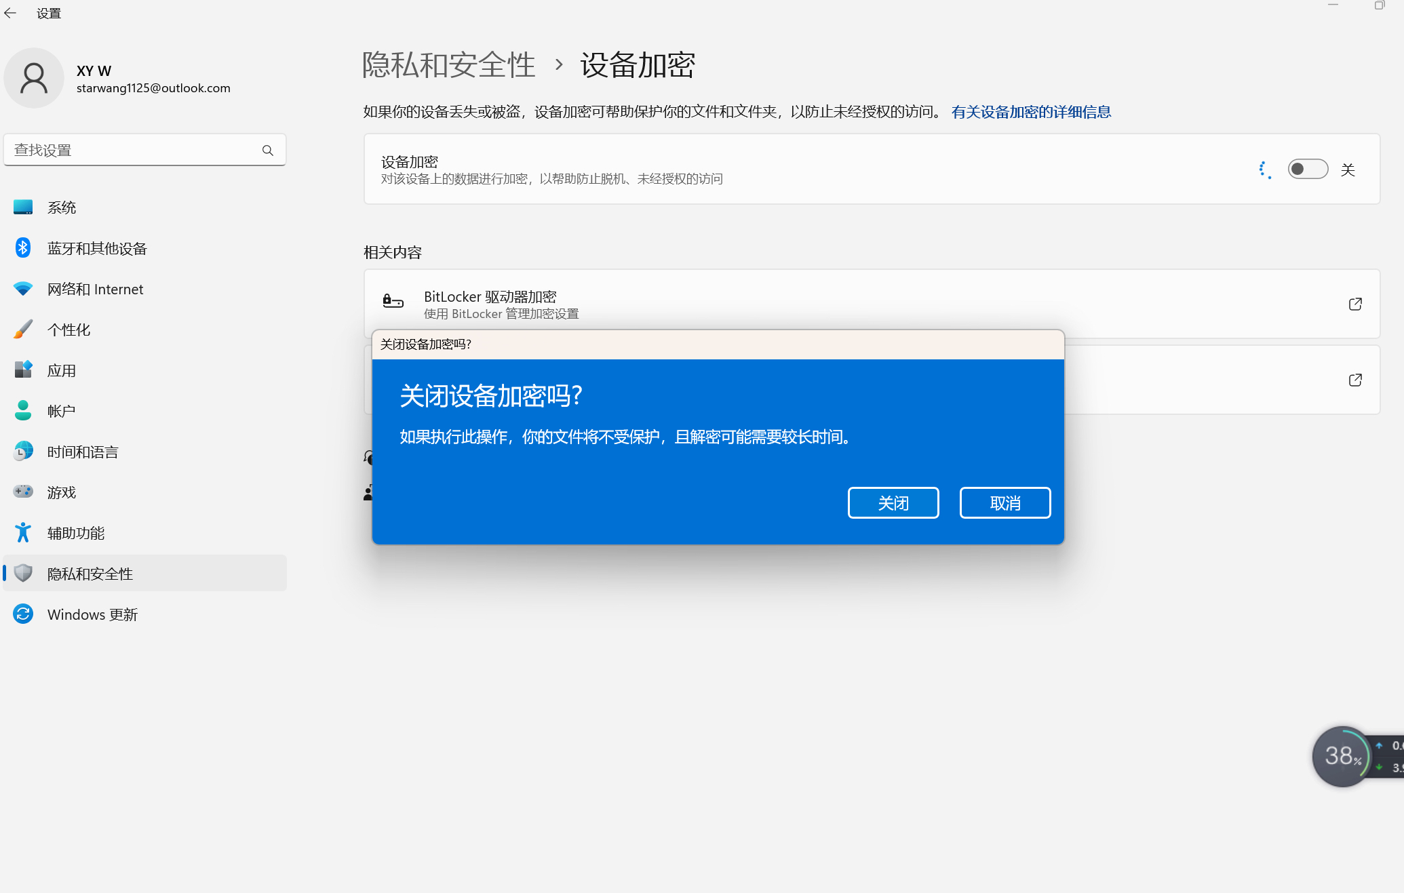This screenshot has height=893, width=1404.
Task: Click the Windows Update sidebar icon
Action: (23, 614)
